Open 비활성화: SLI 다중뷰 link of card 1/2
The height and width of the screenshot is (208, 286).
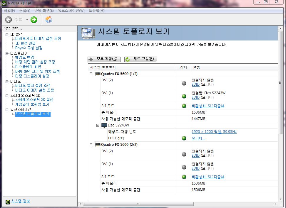pos(208,106)
